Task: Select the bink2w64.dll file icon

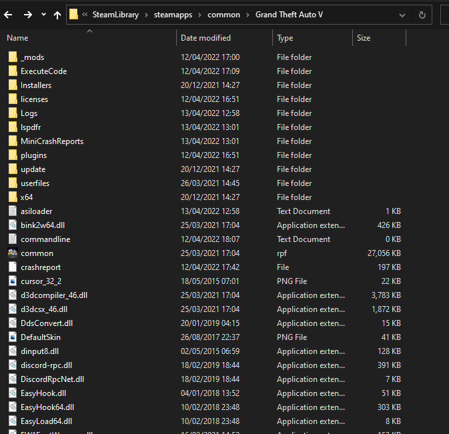Action: [13, 225]
